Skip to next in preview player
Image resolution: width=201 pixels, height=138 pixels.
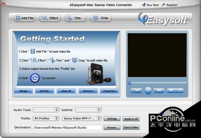coord(159,91)
